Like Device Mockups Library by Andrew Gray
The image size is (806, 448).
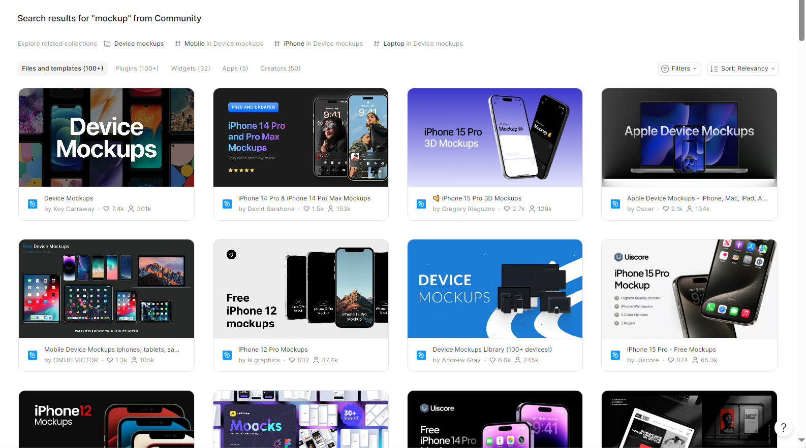pos(492,360)
